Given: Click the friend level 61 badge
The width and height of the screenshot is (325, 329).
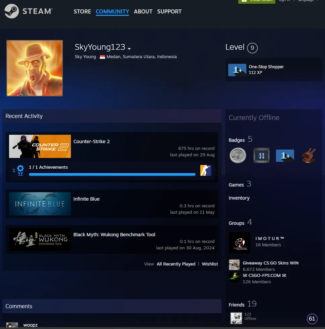Looking at the screenshot, I should (312, 319).
